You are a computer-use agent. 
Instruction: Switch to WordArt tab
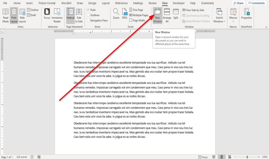(x=66, y=3)
